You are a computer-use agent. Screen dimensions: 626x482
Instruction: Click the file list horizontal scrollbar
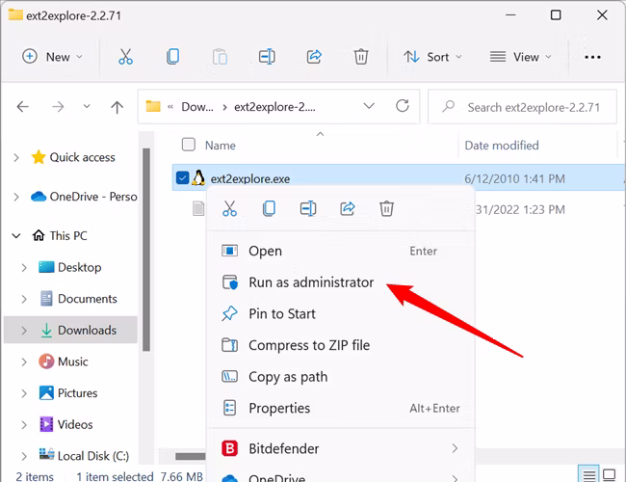coord(191,456)
